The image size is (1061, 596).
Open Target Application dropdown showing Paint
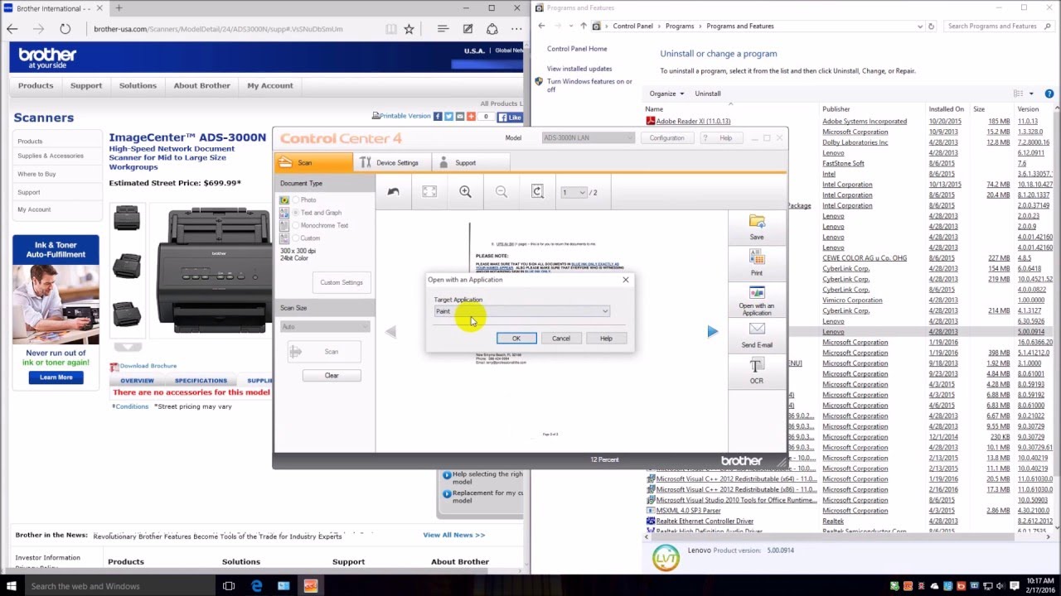point(521,311)
